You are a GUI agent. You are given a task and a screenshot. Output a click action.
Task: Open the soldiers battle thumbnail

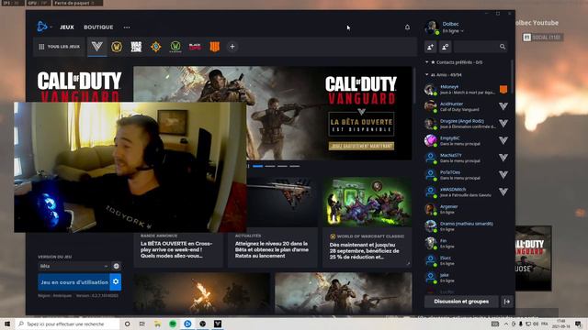tap(343, 293)
